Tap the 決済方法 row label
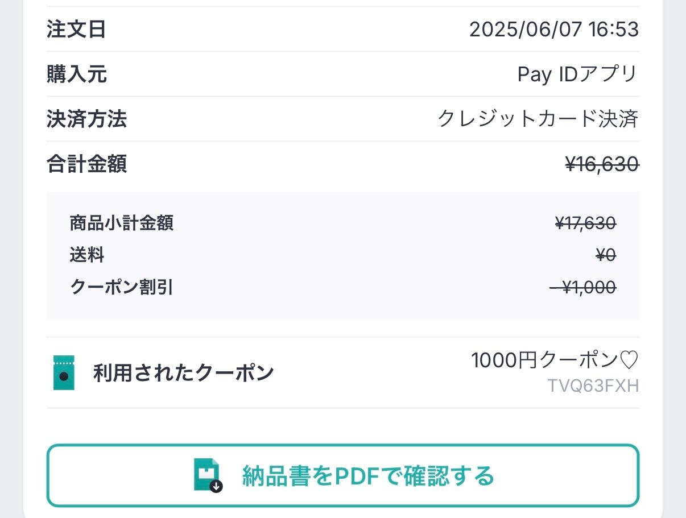Viewport: 686px width, 518px height. point(86,119)
